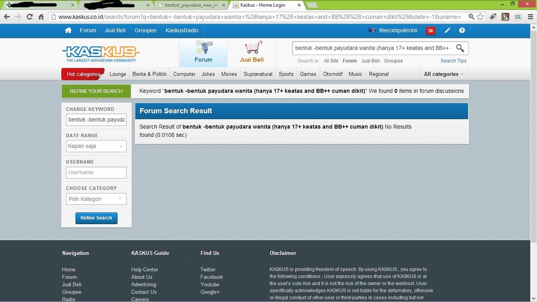The height and width of the screenshot is (302, 537).
Task: Click the browser address bar URL
Action: pos(259,17)
